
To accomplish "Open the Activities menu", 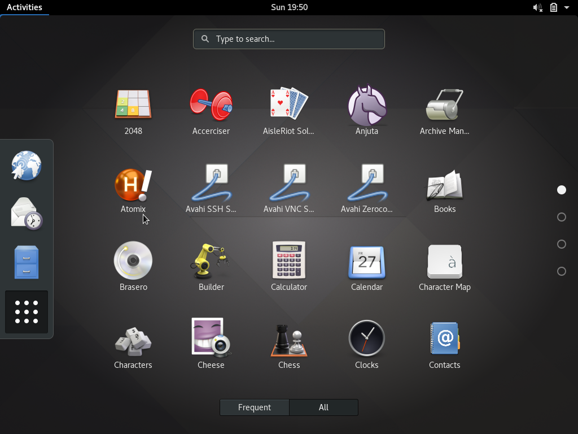I will click(x=25, y=7).
